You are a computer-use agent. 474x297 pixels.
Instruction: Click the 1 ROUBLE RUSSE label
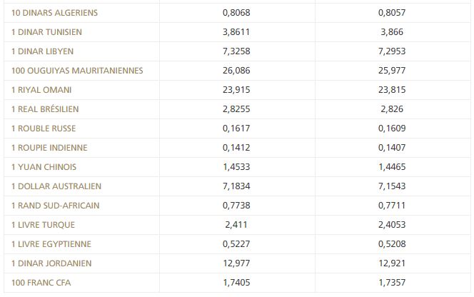[44, 129]
